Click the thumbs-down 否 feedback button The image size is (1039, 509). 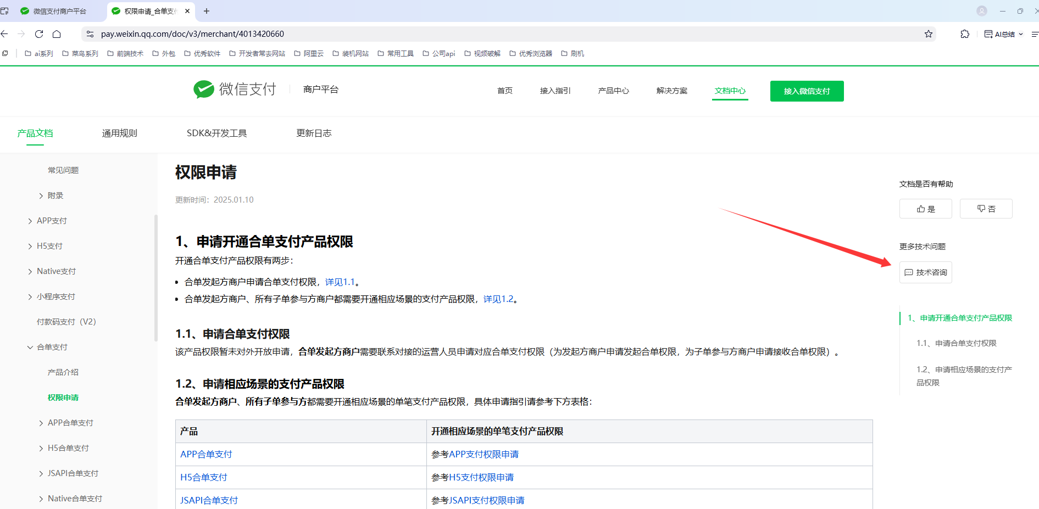click(986, 209)
